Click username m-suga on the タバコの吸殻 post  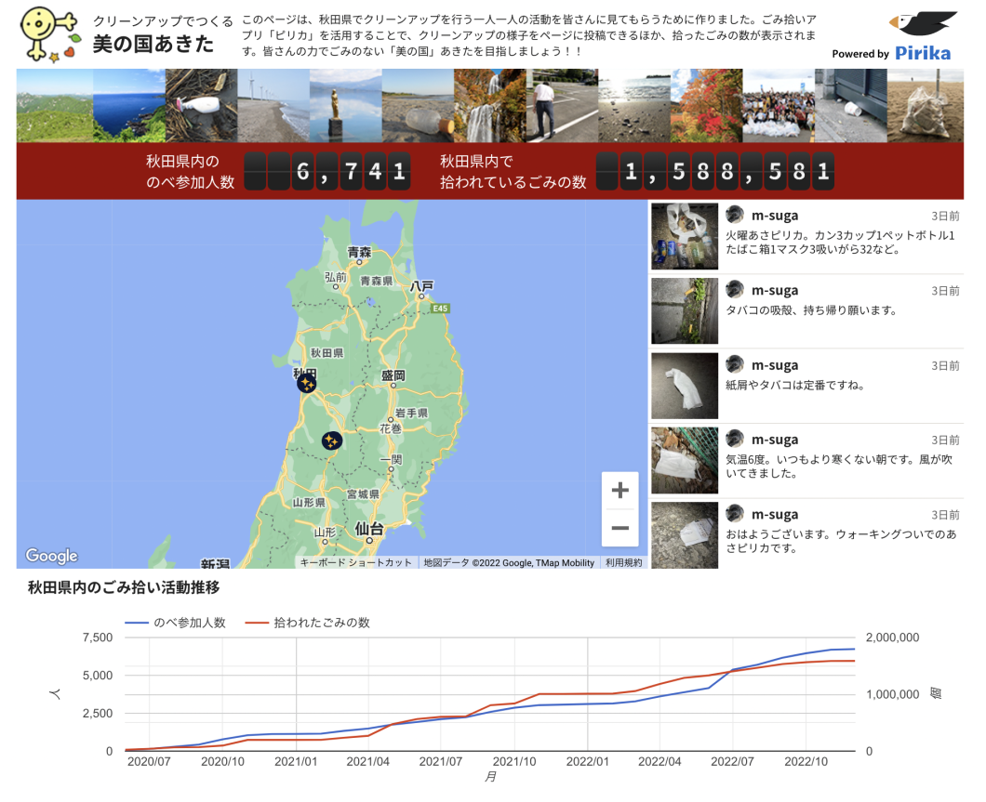click(x=775, y=290)
